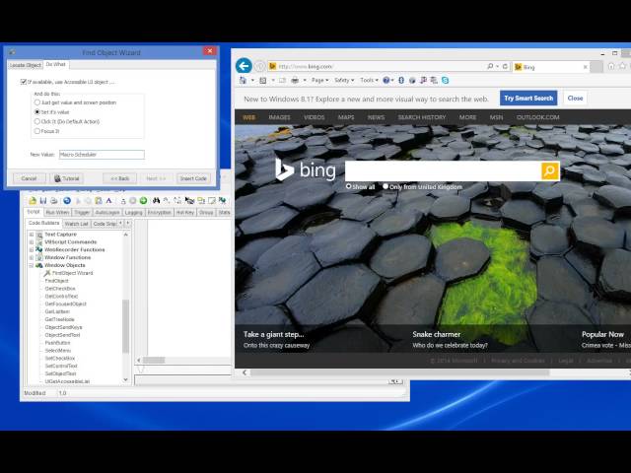This screenshot has width=631, height=473.
Task: Select the 'Set it's value' radio option
Action: 37,111
